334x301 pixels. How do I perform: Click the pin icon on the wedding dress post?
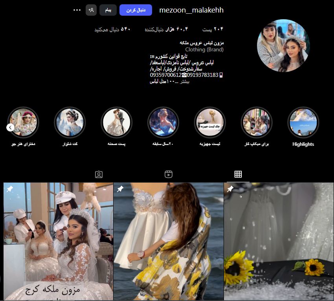click(230, 189)
